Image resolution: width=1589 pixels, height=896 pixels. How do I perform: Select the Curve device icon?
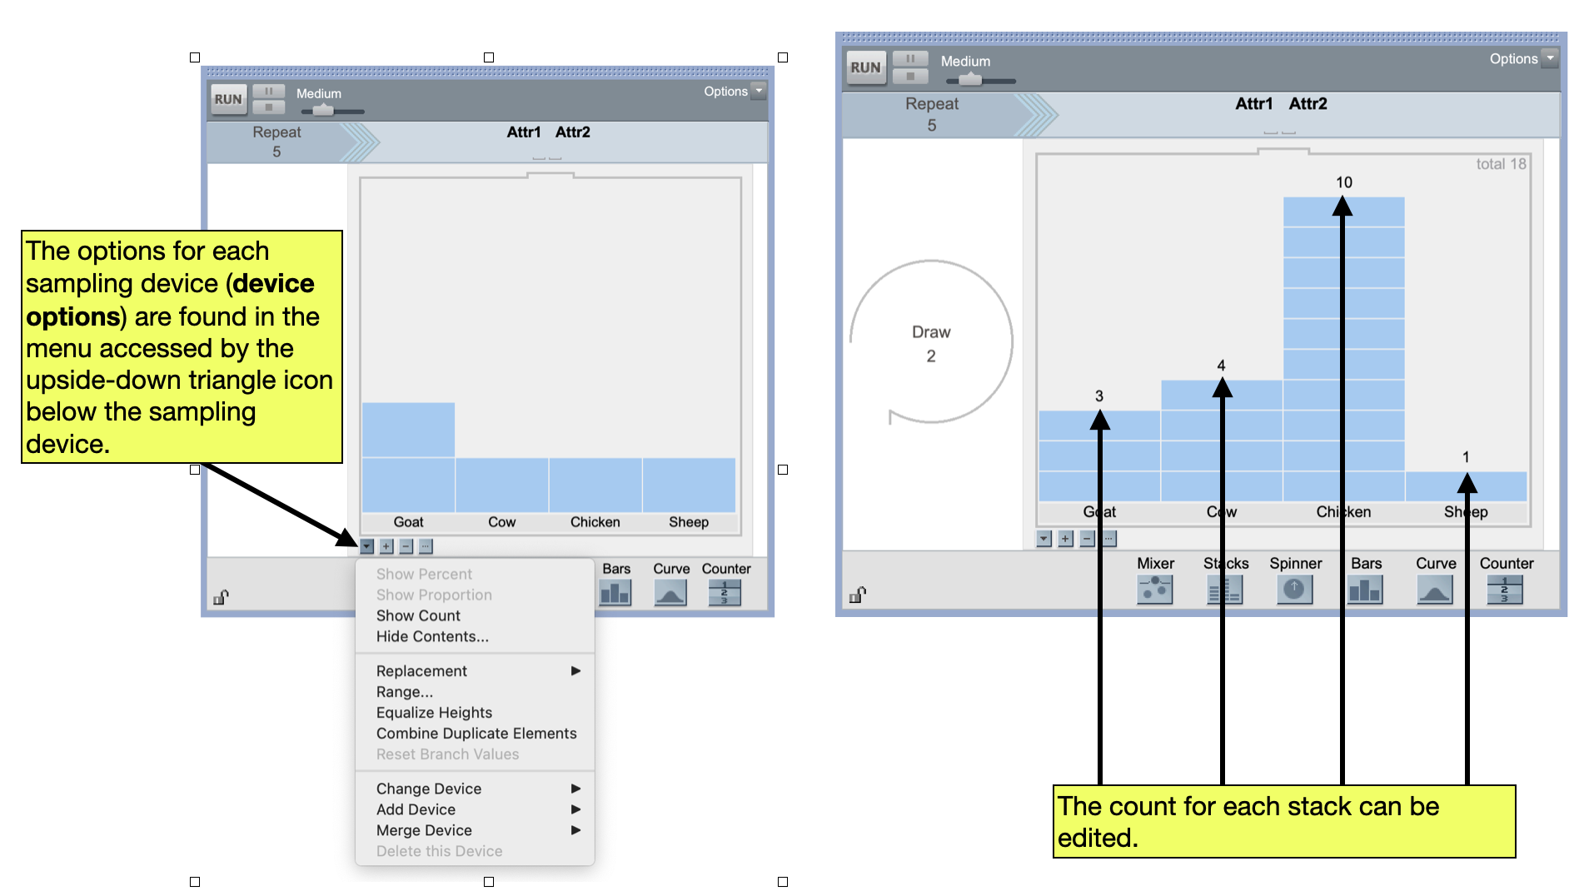1435,590
